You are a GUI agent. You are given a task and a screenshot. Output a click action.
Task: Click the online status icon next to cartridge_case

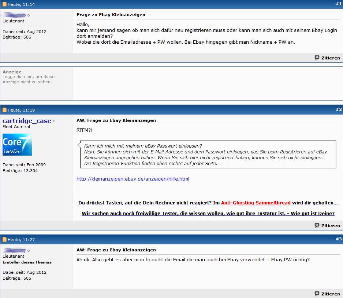pyautogui.click(x=54, y=121)
